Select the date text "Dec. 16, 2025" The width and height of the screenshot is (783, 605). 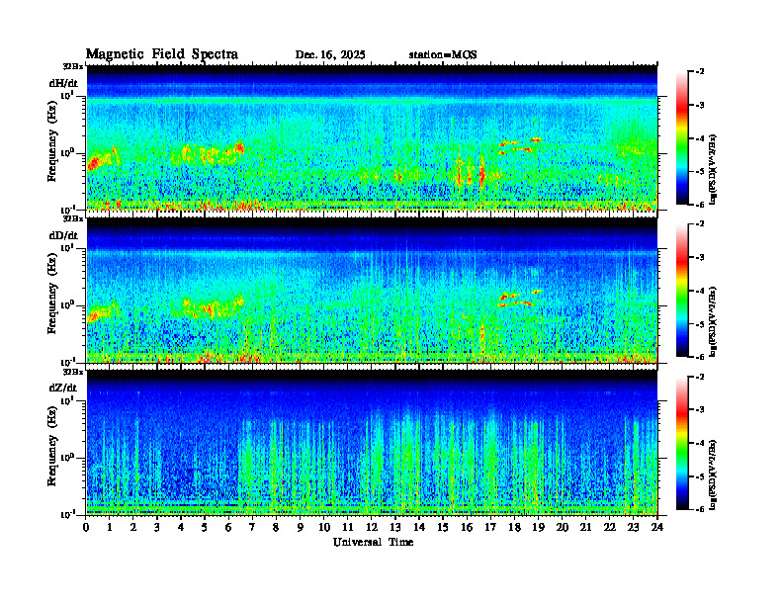click(330, 54)
